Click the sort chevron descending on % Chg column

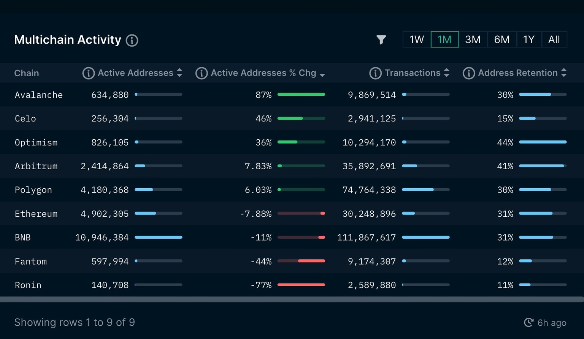point(323,74)
